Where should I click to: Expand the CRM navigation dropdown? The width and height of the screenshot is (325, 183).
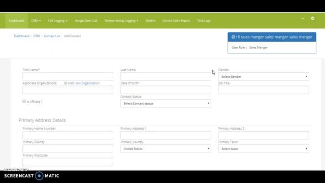click(x=36, y=21)
